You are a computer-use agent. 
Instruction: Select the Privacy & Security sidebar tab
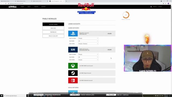(x=53, y=36)
